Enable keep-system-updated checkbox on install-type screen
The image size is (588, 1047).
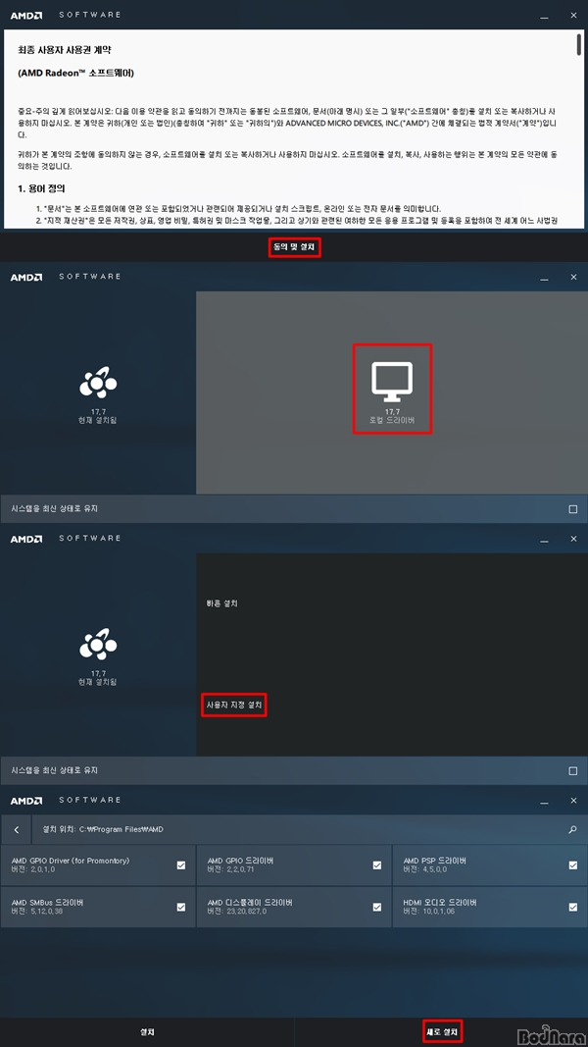[x=573, y=770]
